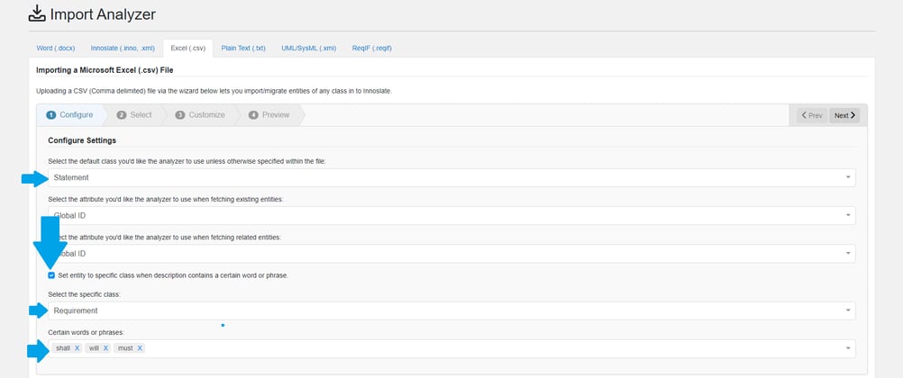Select the UML/SysML (.xml) tab
Screen dimensions: 903x378
(x=308, y=48)
